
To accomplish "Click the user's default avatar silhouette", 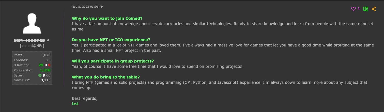I will 32,23.
